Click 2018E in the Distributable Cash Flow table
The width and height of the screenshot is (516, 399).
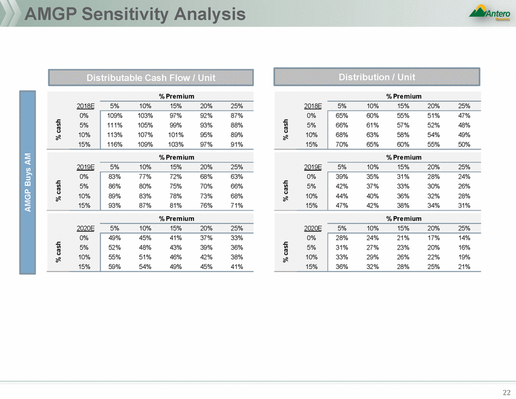pyautogui.click(x=84, y=107)
